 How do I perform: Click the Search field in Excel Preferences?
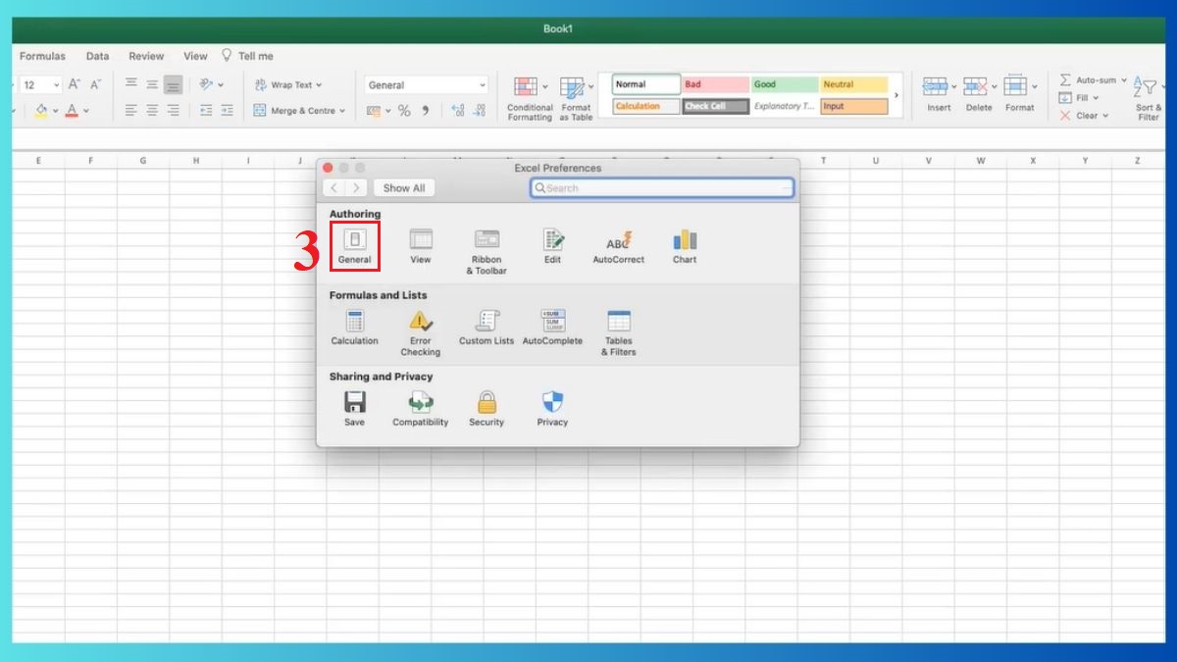(x=662, y=187)
